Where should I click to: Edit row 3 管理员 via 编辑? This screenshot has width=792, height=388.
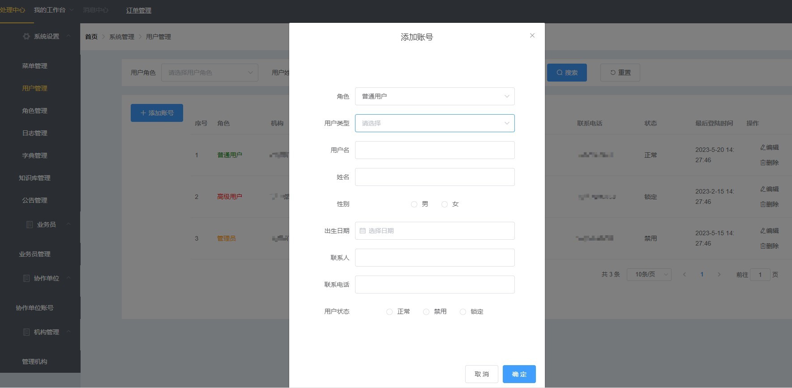pyautogui.click(x=770, y=231)
